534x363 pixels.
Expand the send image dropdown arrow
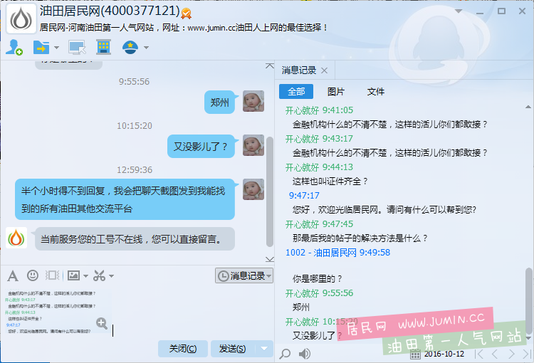[86, 275]
